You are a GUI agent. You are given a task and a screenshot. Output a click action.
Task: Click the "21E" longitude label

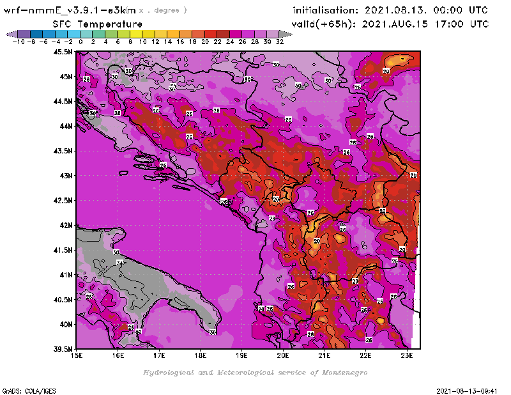click(x=324, y=355)
